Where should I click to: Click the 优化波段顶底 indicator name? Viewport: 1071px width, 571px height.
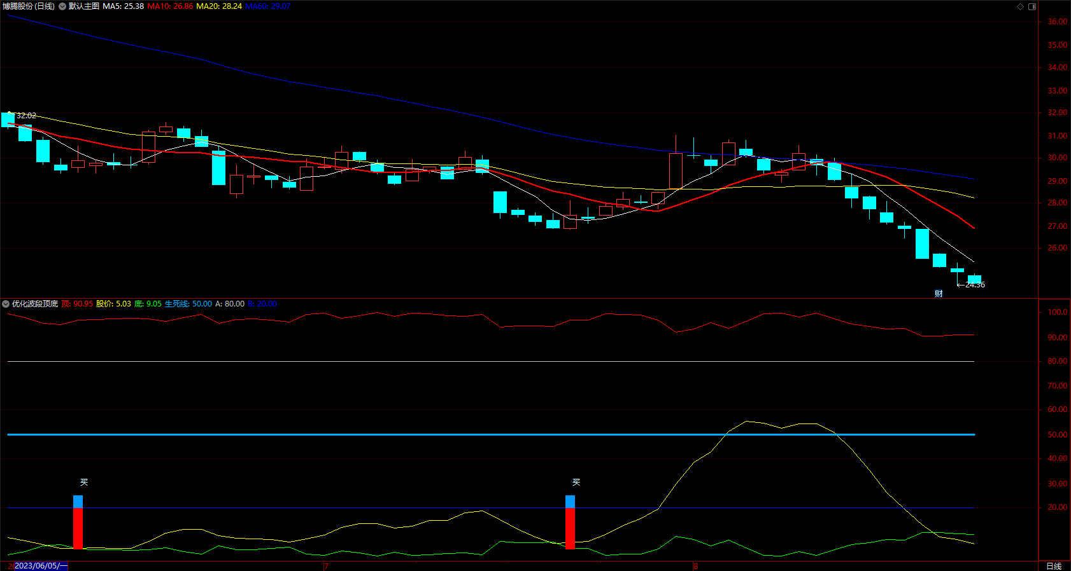[x=35, y=304]
